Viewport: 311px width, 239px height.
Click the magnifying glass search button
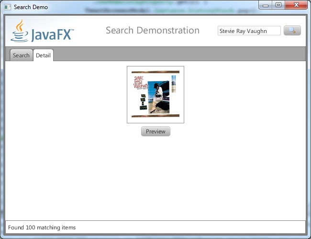tap(292, 31)
